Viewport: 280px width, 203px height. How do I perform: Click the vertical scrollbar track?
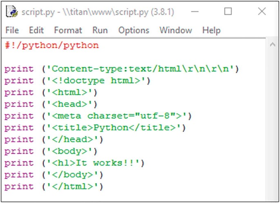[x=273, y=123]
